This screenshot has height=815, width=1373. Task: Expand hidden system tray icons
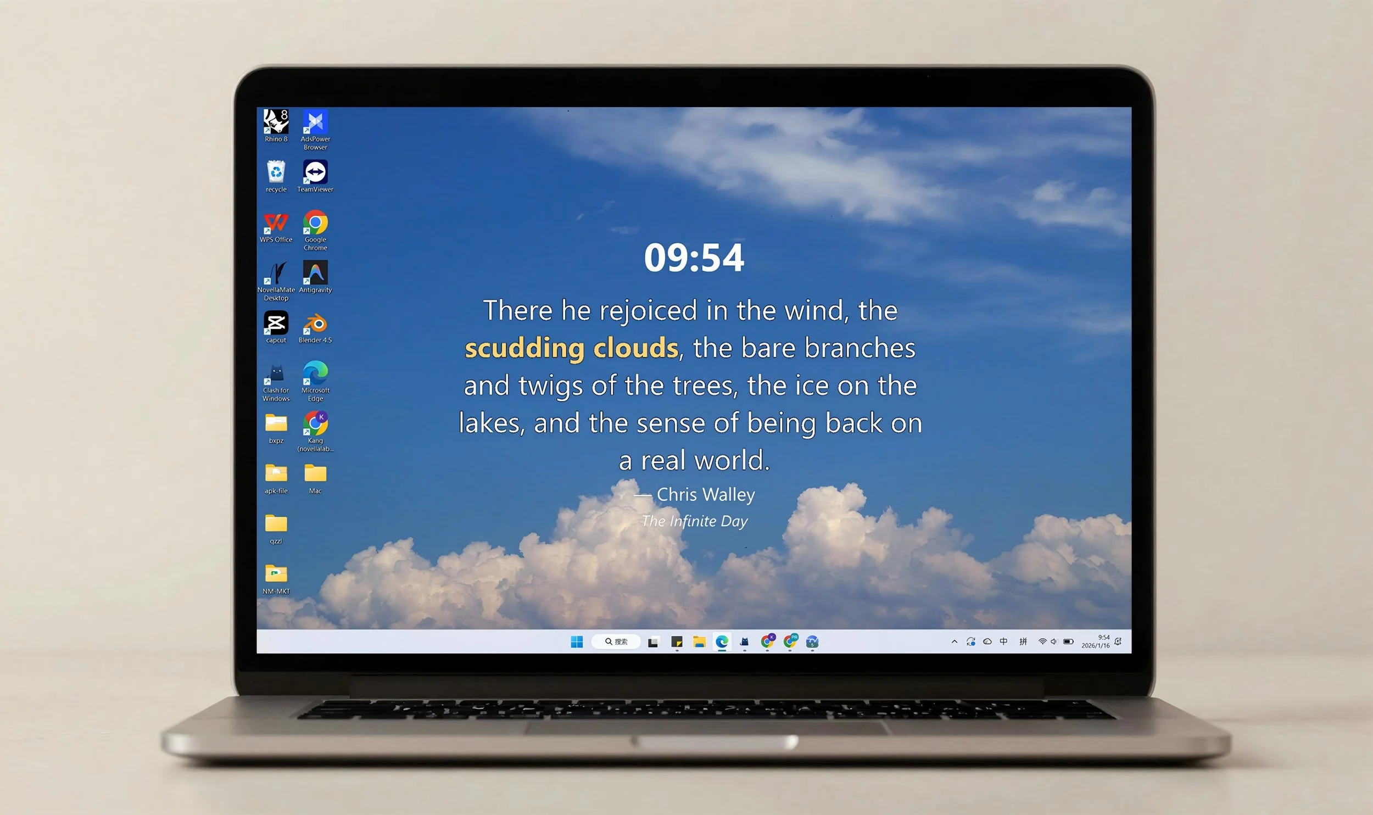(954, 641)
